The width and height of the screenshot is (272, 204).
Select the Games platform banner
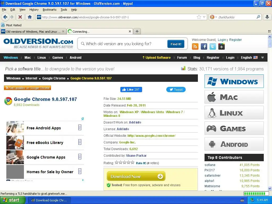pos(234,128)
